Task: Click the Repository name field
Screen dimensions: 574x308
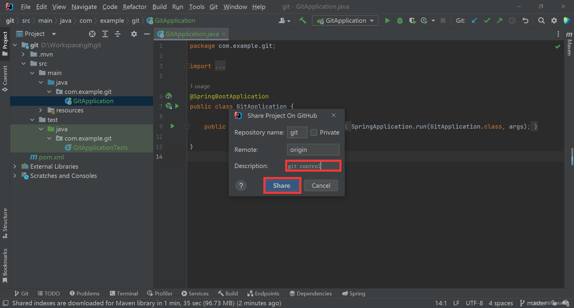Action: pyautogui.click(x=297, y=132)
